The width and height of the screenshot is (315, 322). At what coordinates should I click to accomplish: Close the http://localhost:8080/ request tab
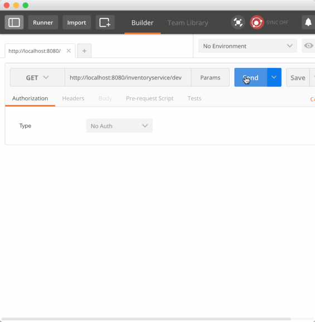click(x=69, y=51)
